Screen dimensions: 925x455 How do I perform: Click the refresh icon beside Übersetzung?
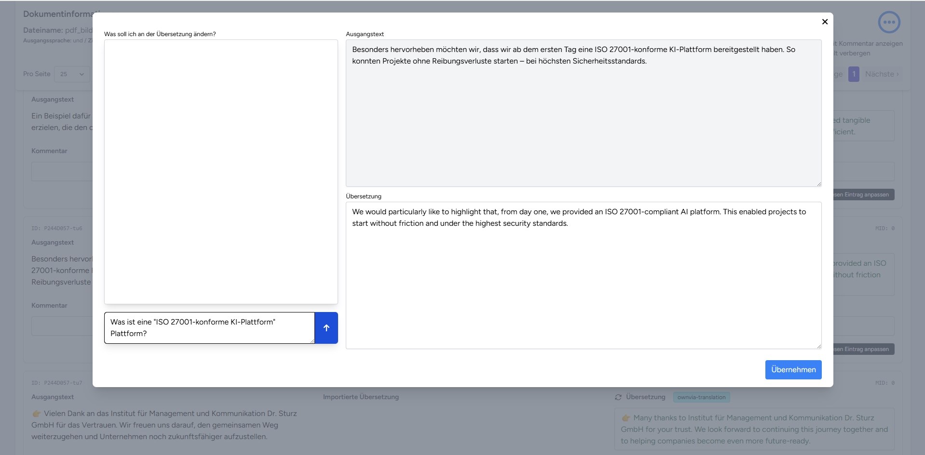tap(618, 397)
